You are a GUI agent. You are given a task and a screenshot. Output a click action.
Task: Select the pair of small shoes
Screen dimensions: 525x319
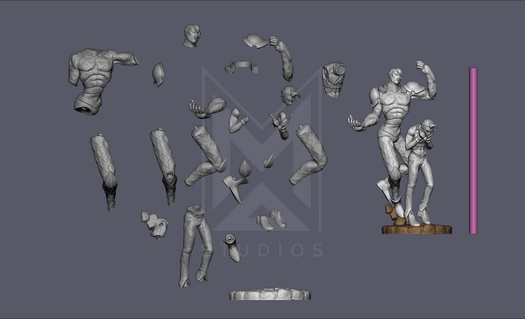271,220
